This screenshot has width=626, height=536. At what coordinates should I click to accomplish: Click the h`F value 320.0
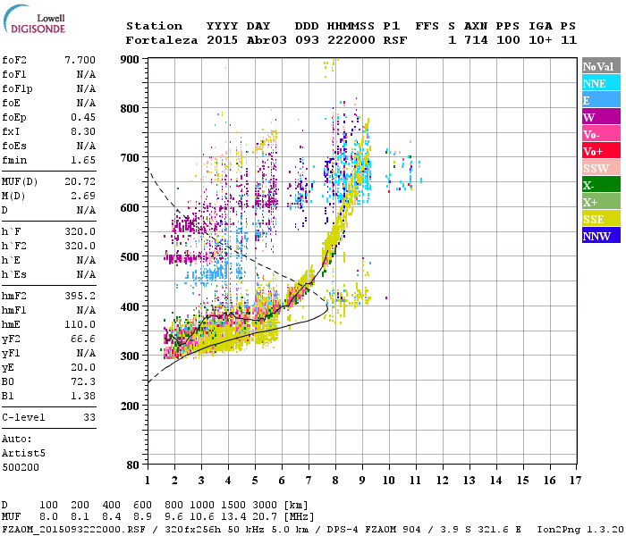[80, 231]
